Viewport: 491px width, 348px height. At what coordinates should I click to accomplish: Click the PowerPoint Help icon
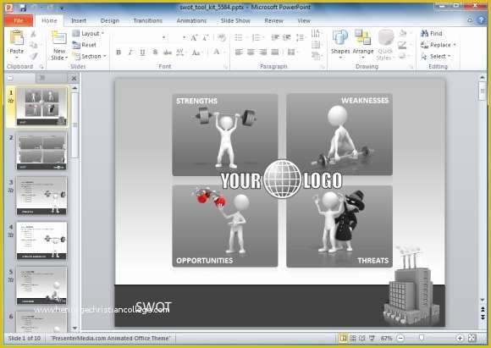click(x=482, y=20)
